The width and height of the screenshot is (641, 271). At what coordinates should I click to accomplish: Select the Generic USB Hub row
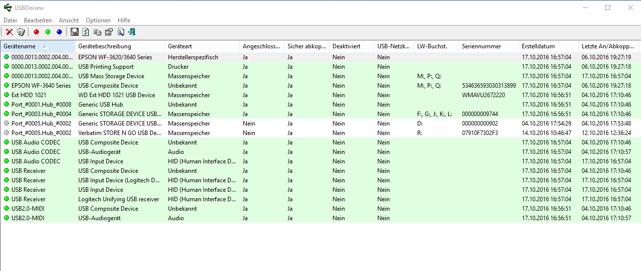[x=320, y=105]
